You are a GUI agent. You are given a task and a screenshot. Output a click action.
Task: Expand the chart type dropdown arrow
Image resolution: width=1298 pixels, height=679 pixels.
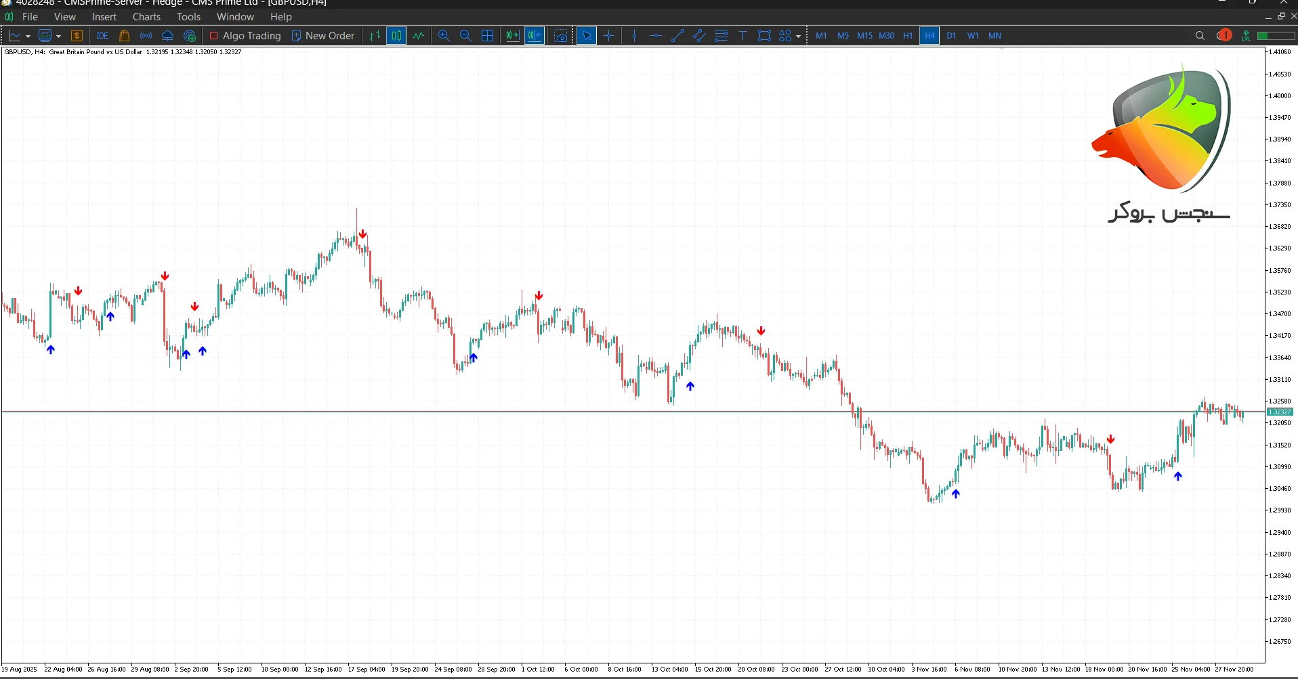point(28,37)
